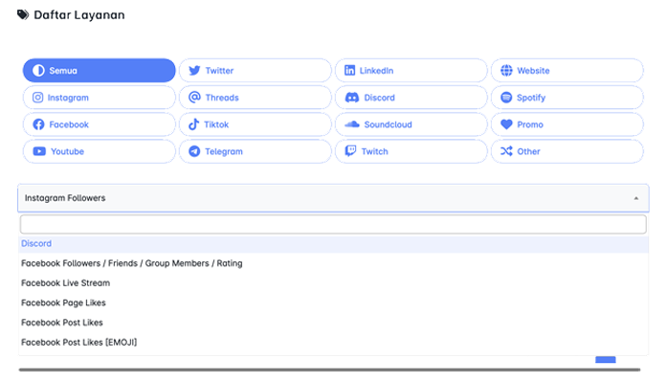This screenshot has width=666, height=381.
Task: Open the Twitch category
Action: pyautogui.click(x=411, y=151)
